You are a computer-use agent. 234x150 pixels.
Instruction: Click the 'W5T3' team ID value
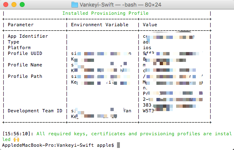click(148, 111)
